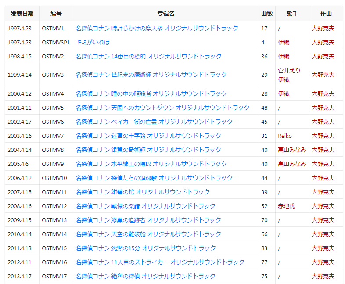Click composer 大野克夫 in the OSTMV3 row
345x284 pixels.
click(x=323, y=75)
